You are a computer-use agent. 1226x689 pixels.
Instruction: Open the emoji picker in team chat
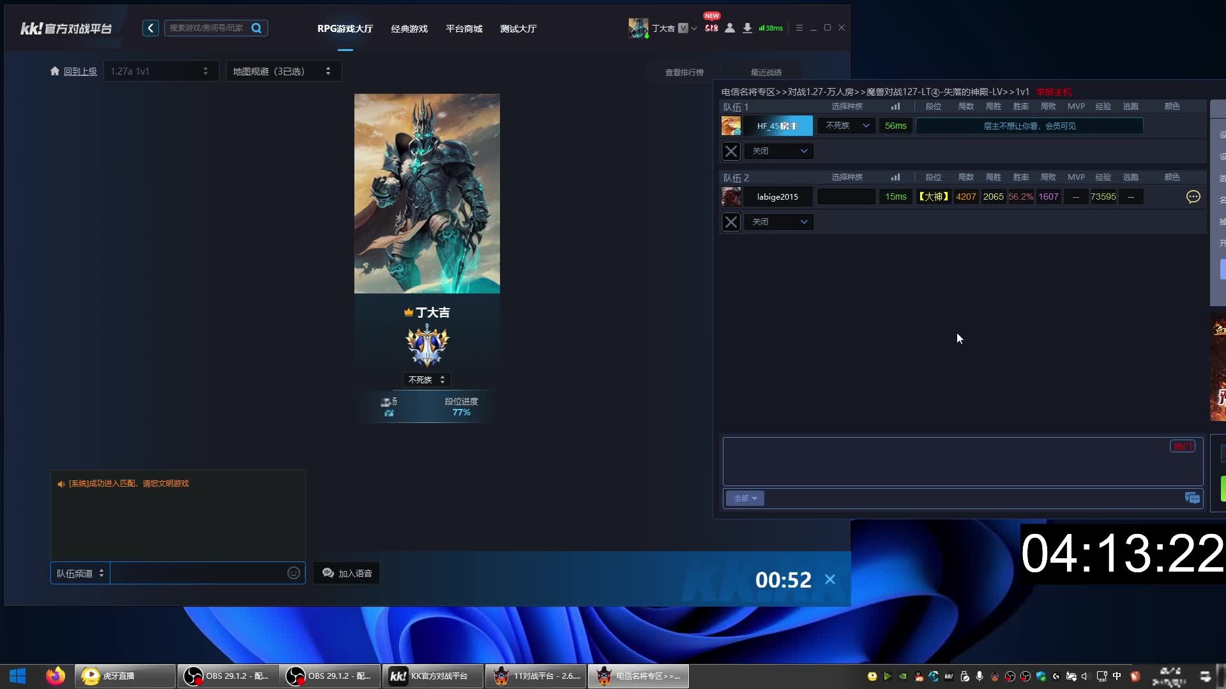click(294, 573)
